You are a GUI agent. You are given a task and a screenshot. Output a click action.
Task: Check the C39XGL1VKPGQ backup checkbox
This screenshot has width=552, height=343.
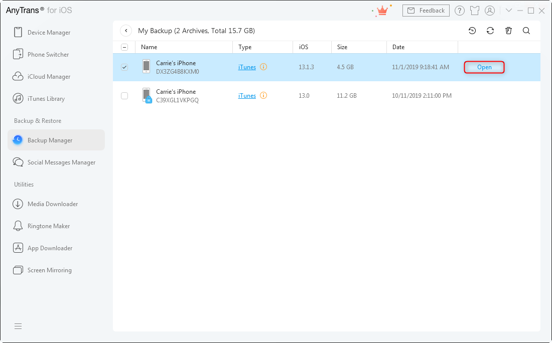click(x=124, y=95)
